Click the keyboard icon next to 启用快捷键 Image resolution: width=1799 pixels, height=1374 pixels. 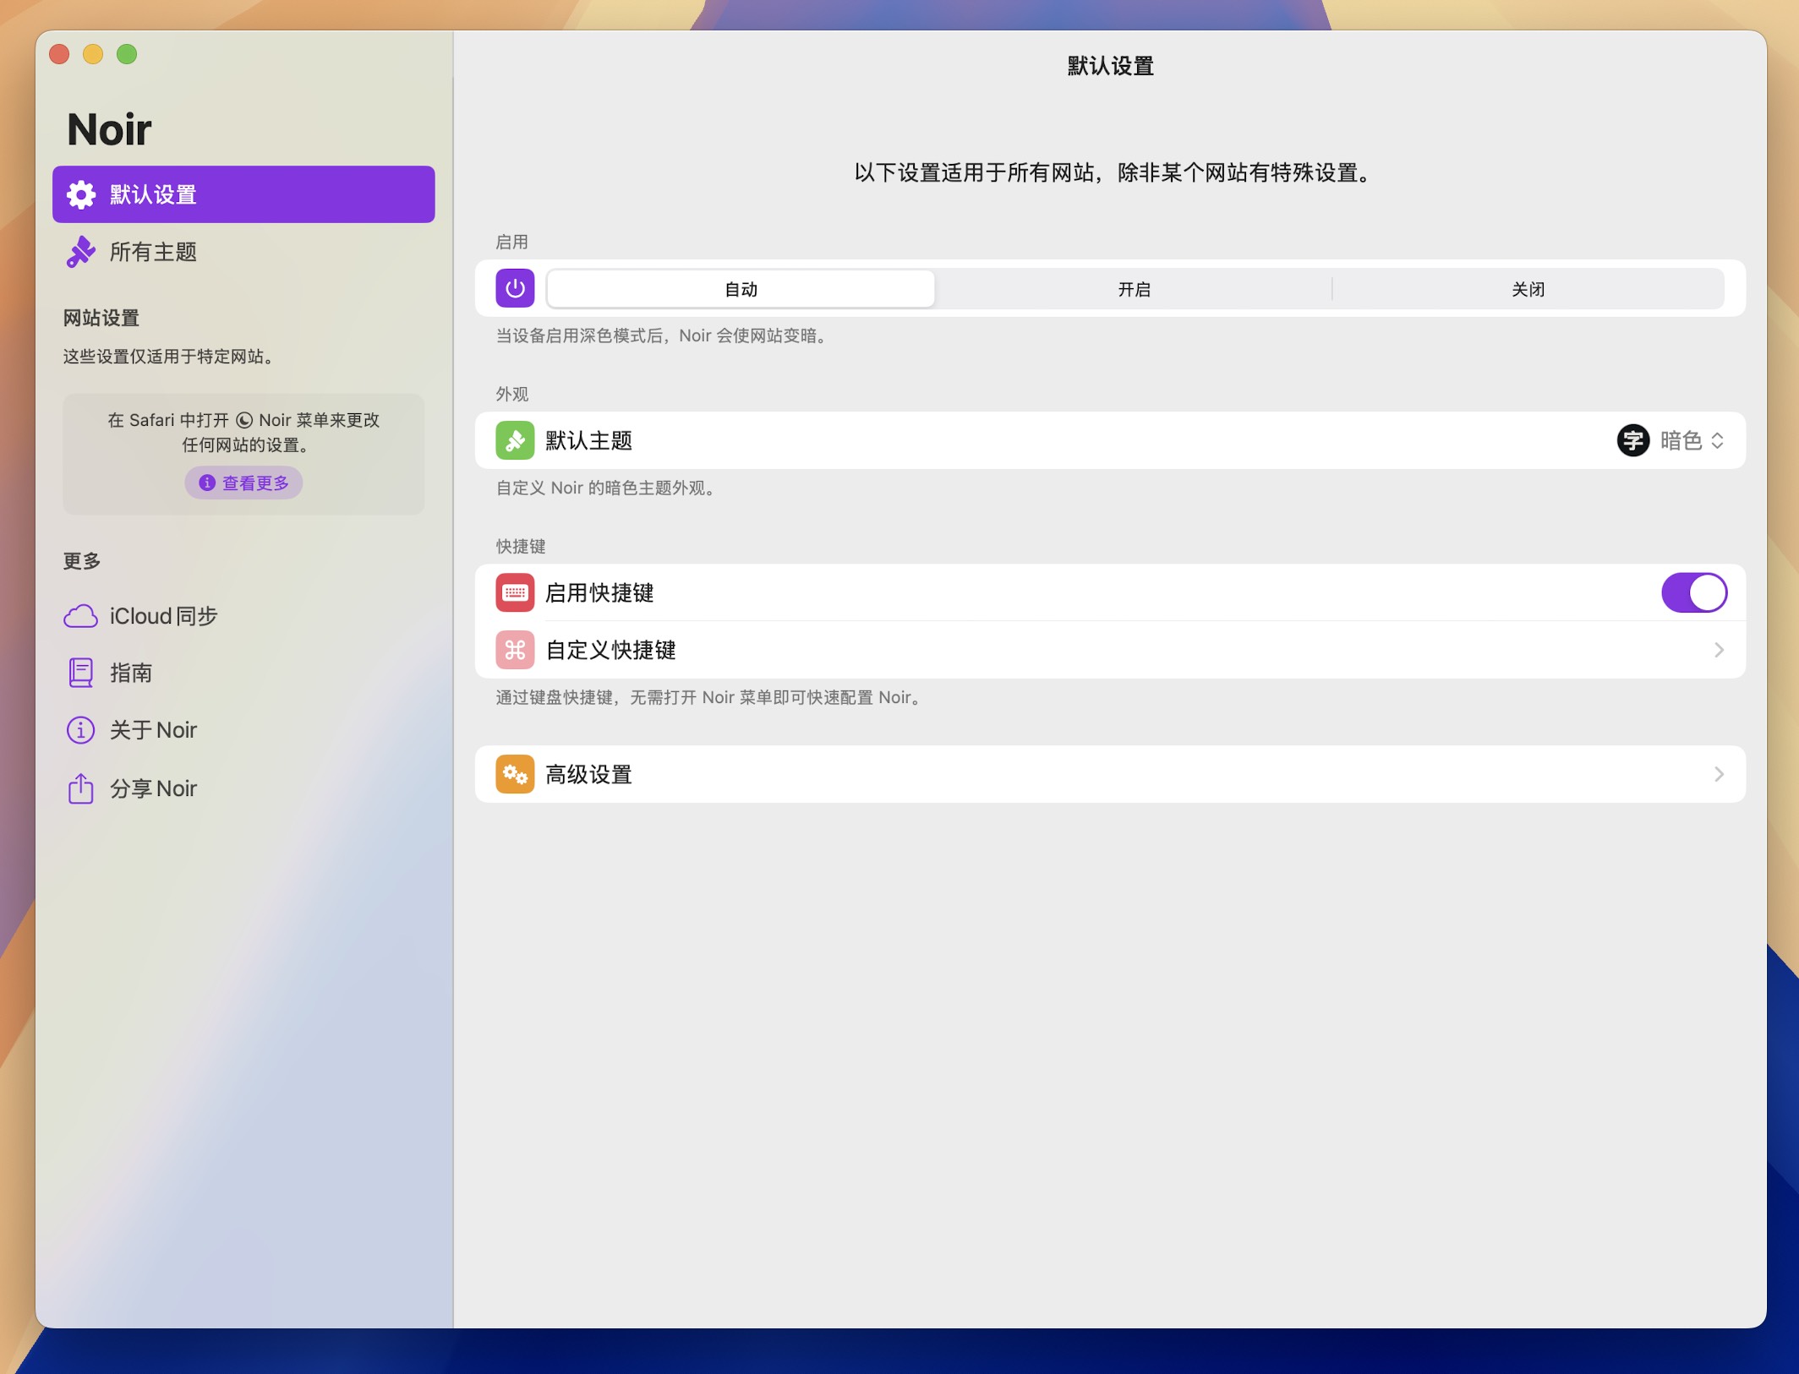[x=514, y=592]
